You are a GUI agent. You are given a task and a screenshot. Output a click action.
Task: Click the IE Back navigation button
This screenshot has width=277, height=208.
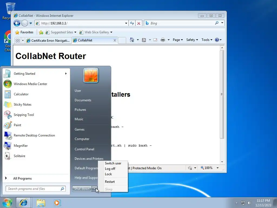tap(17, 23)
